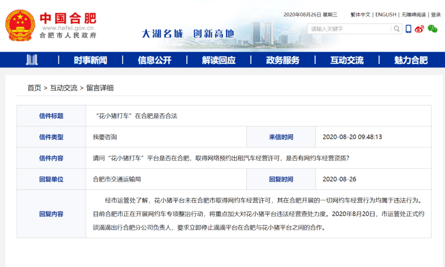Viewport: 445px width, 267px height.
Task: Select 信件标题 label cell
Action: pos(52,116)
